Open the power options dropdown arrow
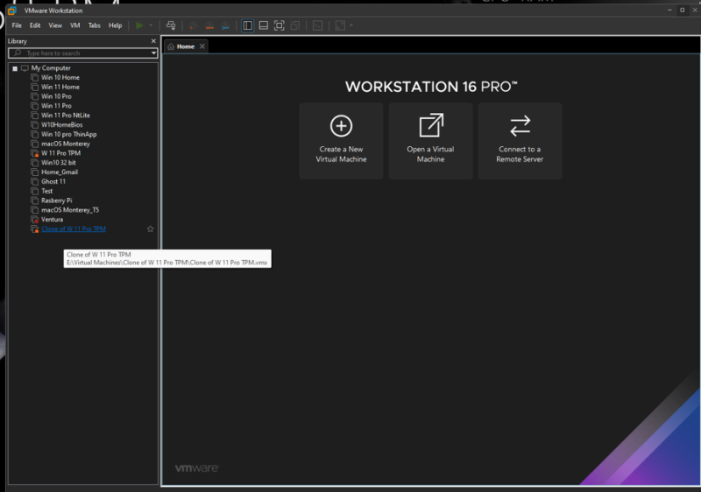 [151, 25]
